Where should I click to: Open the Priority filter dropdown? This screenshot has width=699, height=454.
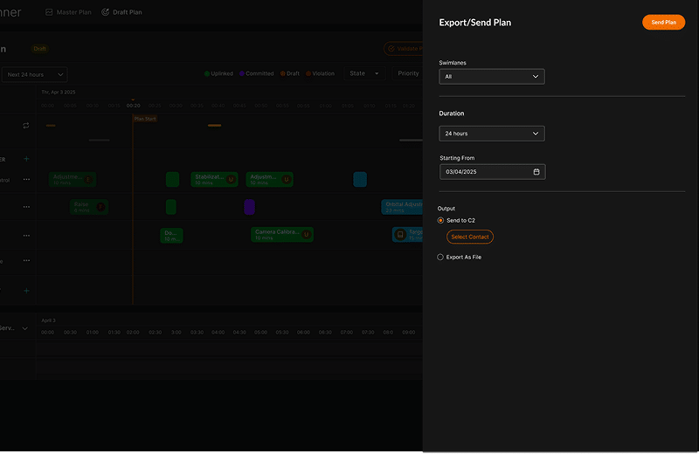click(407, 73)
